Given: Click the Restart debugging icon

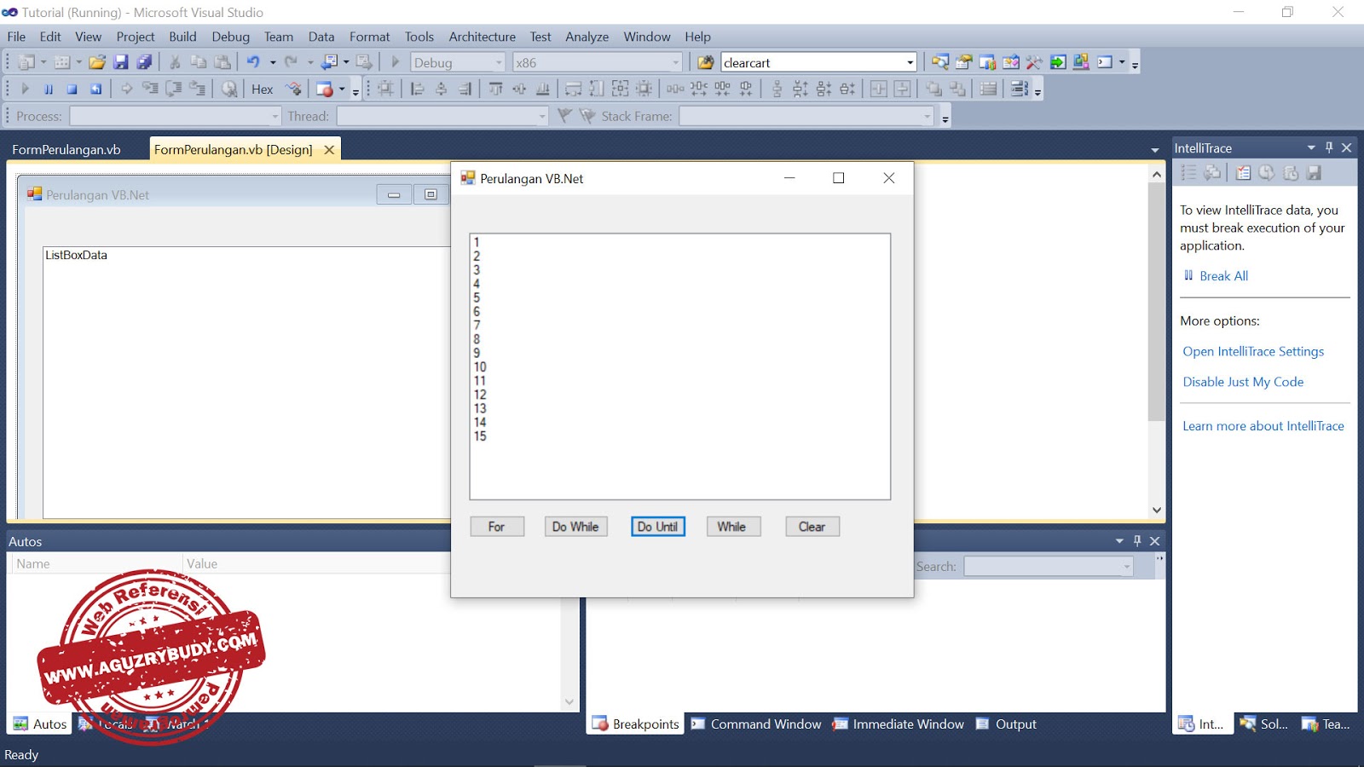Looking at the screenshot, I should click(96, 89).
